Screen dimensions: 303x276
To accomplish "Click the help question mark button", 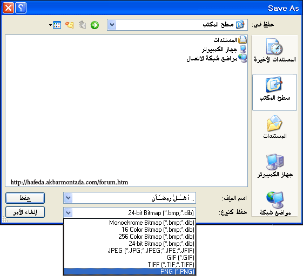I will pos(21,8).
